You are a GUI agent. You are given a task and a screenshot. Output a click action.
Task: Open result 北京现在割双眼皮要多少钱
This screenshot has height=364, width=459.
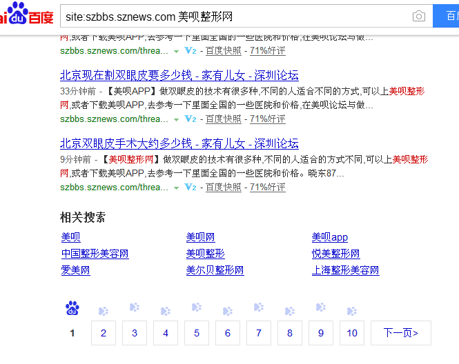(179, 75)
